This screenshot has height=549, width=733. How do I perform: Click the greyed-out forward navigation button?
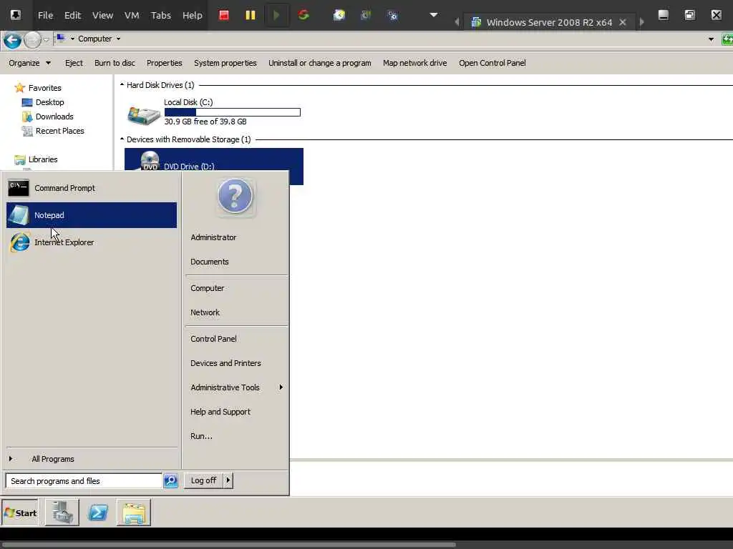[x=32, y=41]
